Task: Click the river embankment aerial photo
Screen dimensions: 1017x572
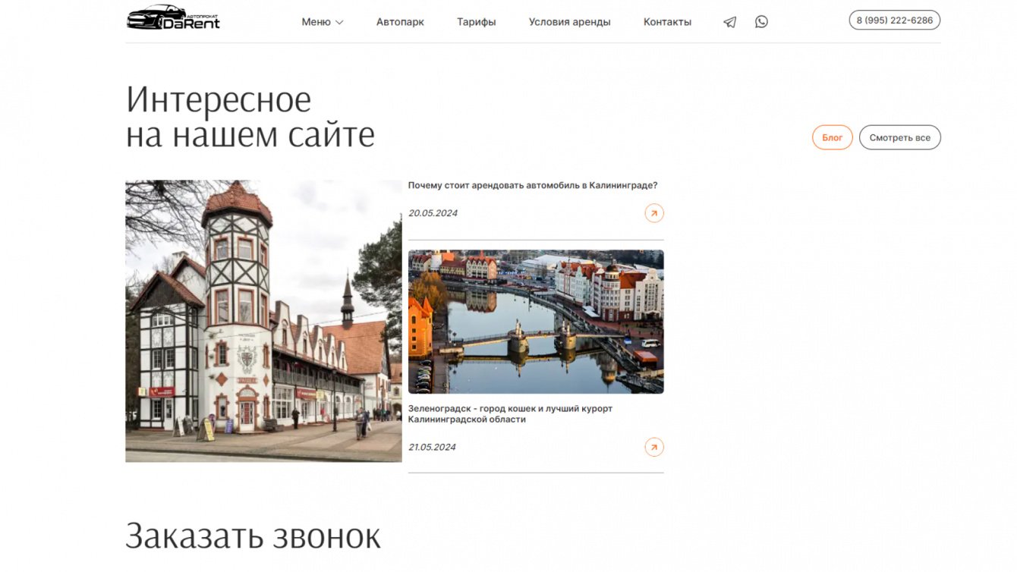Action: point(536,322)
